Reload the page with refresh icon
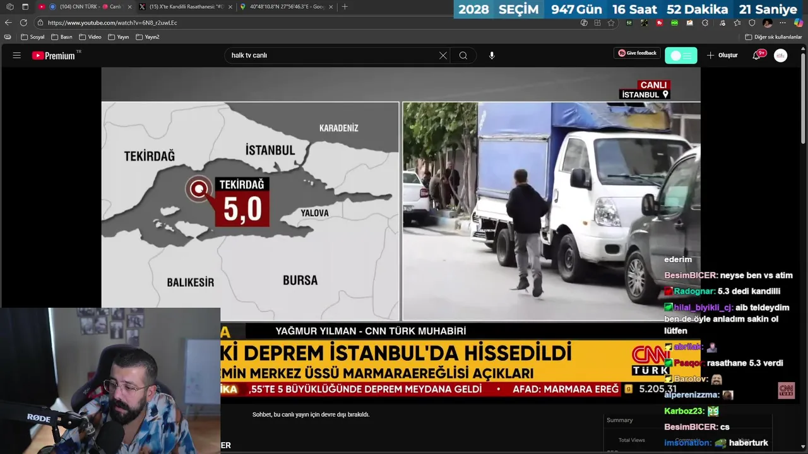 click(x=23, y=23)
